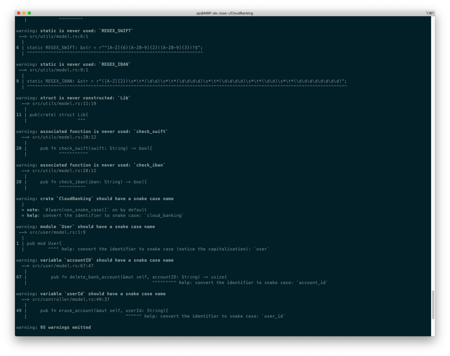Click the line 'pub mod User{'
Image resolution: width=450 pixels, height=356 pixels.
pyautogui.click(x=44, y=244)
